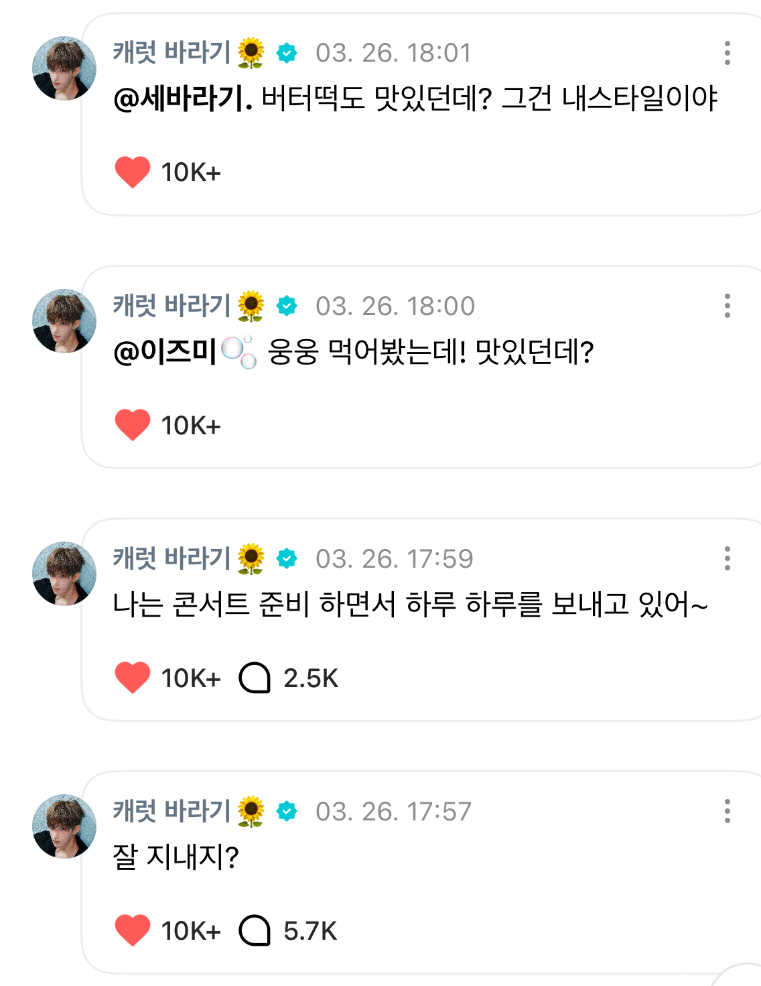
Task: Tap the verified badge on the 18:01 post
Action: pos(287,53)
